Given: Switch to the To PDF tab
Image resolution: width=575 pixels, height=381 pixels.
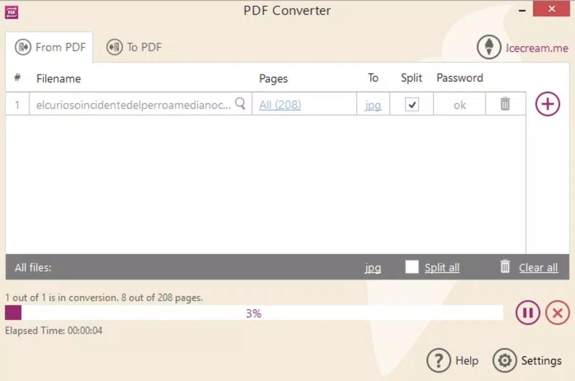Looking at the screenshot, I should [134, 47].
